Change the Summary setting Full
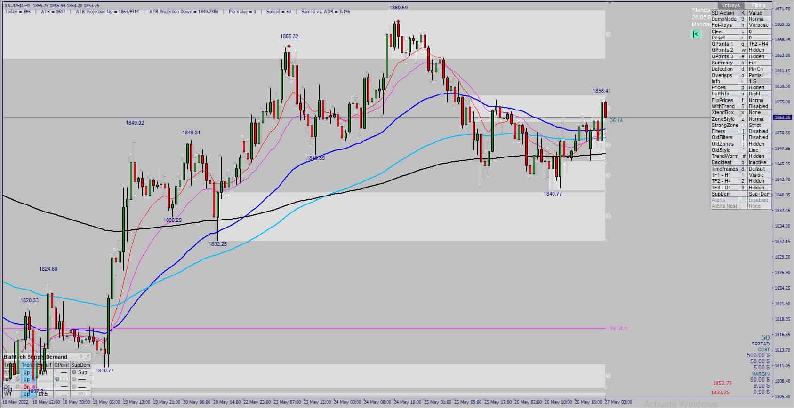The image size is (794, 408). pos(759,63)
